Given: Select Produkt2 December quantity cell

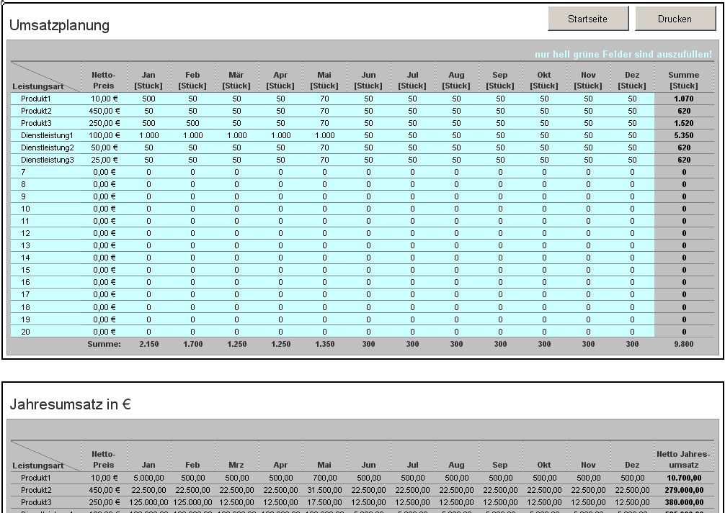Looking at the screenshot, I should pyautogui.click(x=632, y=111).
